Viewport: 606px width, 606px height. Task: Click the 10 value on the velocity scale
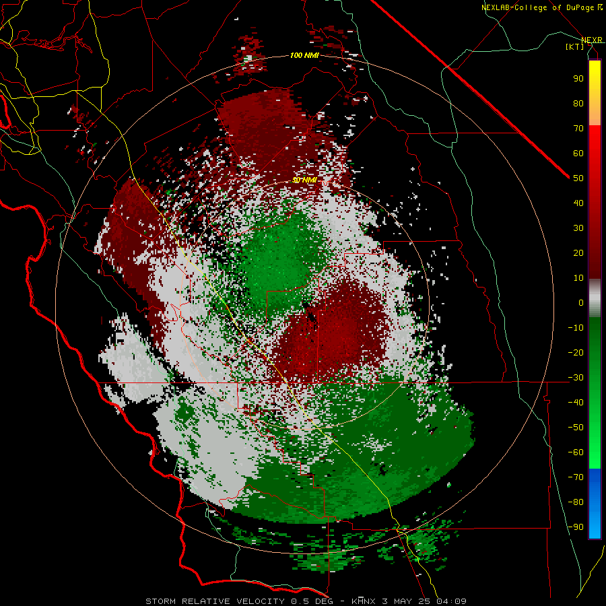tap(578, 278)
